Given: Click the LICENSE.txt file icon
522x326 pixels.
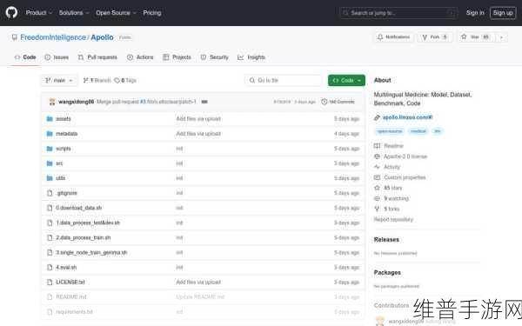Looking at the screenshot, I should (50, 282).
